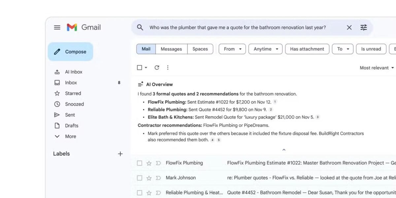
Task: Open the Drafts folder
Action: coord(72,125)
